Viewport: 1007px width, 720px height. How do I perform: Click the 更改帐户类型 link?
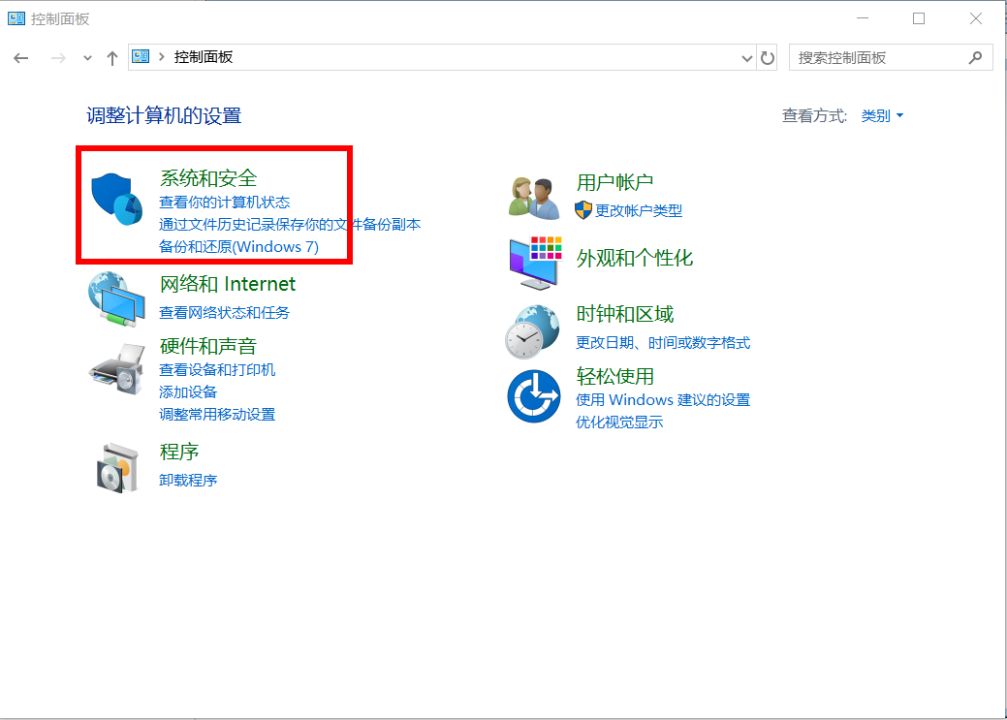point(639,210)
